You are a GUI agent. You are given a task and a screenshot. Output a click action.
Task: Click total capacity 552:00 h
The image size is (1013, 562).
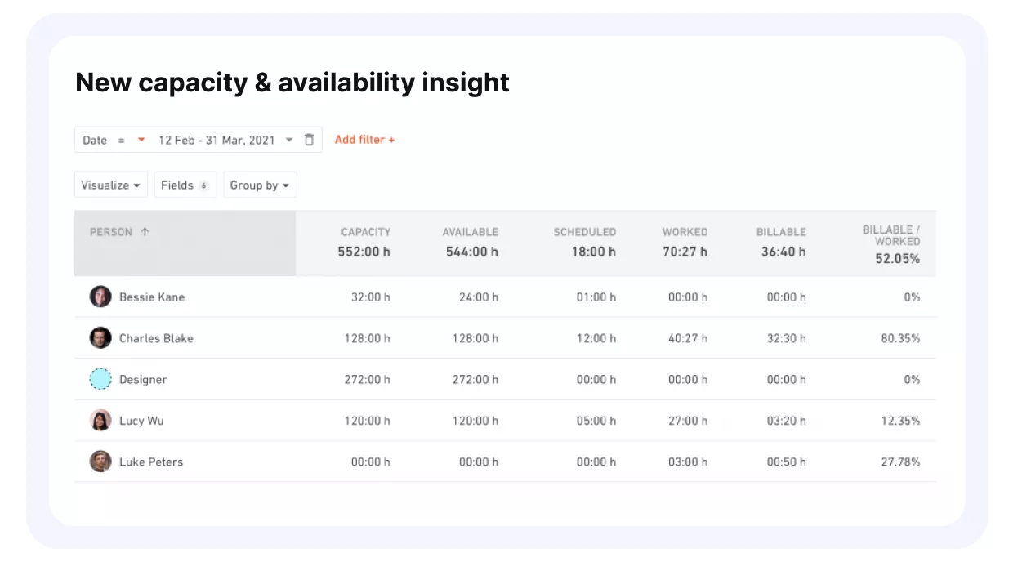[x=364, y=252]
